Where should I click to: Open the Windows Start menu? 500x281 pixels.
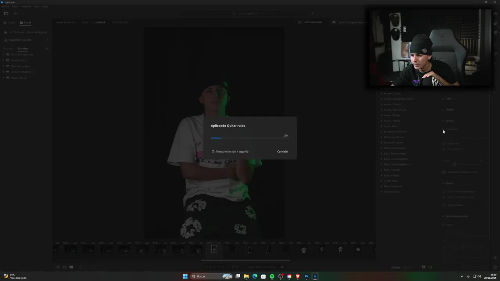coord(185,276)
